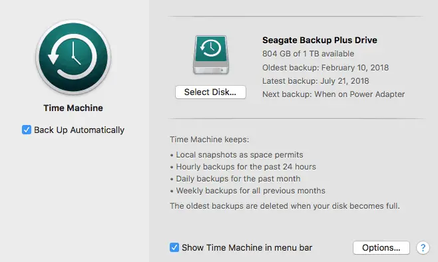Click the Oldest backup February 10, 2018 line
Viewport: 438px width, 262px height.
click(326, 68)
